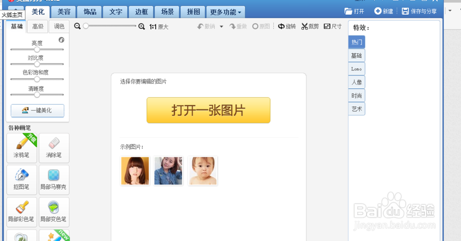Select the 涂鸦笔 doodle brush tool

[x=22, y=148]
